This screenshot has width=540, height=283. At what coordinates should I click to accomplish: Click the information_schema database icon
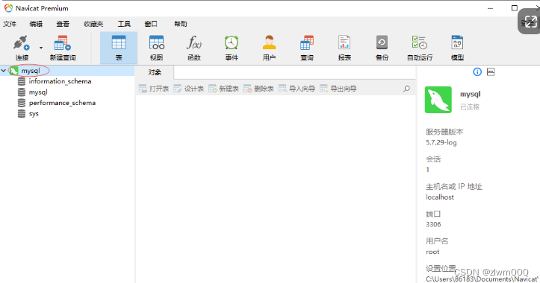pos(22,81)
